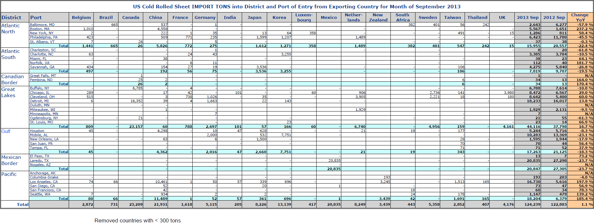The image size is (594, 223).
Task: Select the Mexican Border district cell
Action: 11,160
